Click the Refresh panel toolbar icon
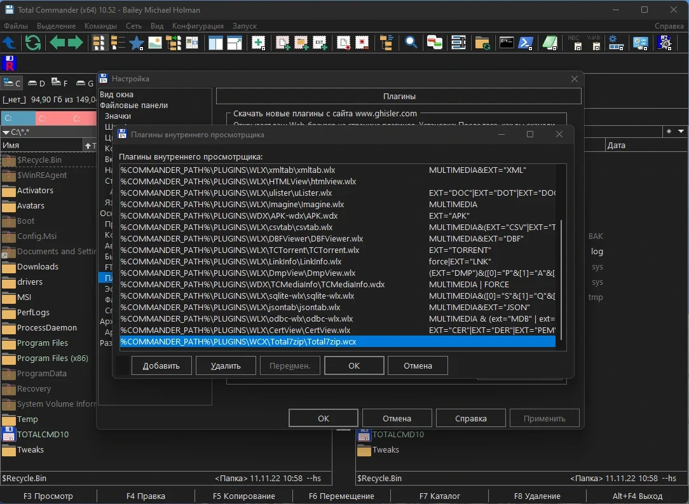 (x=33, y=43)
